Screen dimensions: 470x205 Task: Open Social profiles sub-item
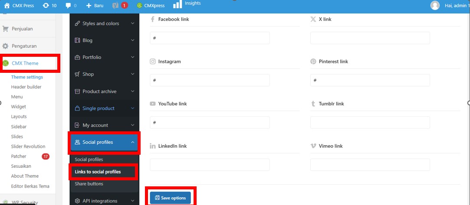[x=89, y=159]
